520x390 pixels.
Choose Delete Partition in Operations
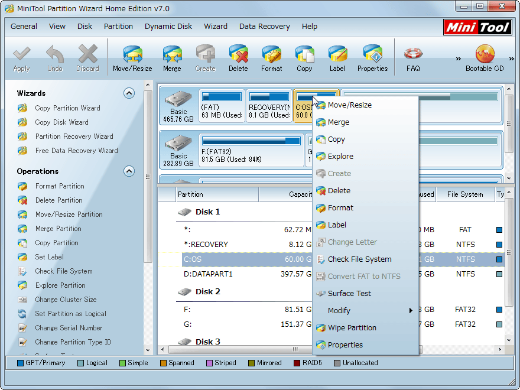pos(59,200)
